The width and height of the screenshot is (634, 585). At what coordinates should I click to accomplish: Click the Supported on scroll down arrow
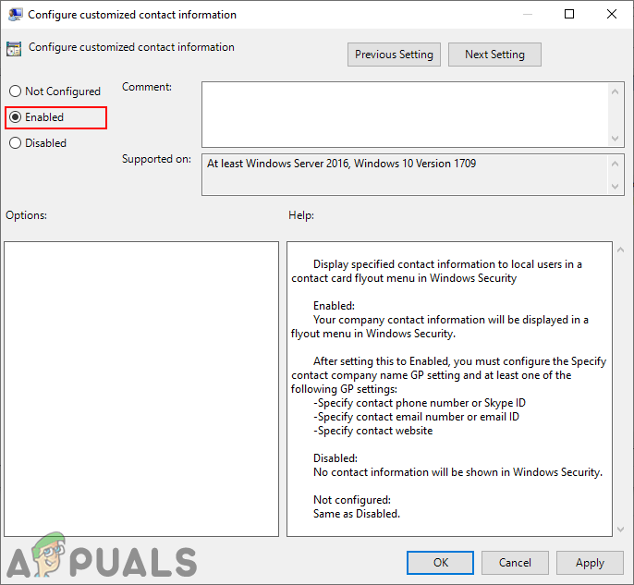point(615,187)
